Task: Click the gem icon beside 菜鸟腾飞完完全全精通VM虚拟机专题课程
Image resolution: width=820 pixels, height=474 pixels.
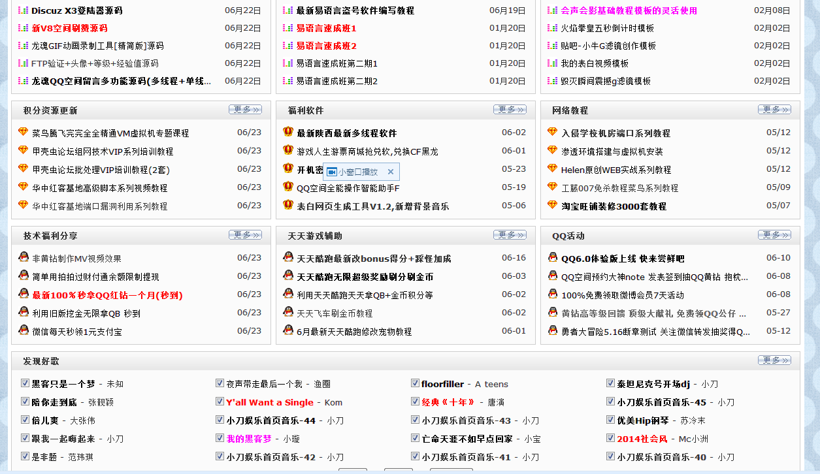Action: pyautogui.click(x=24, y=132)
